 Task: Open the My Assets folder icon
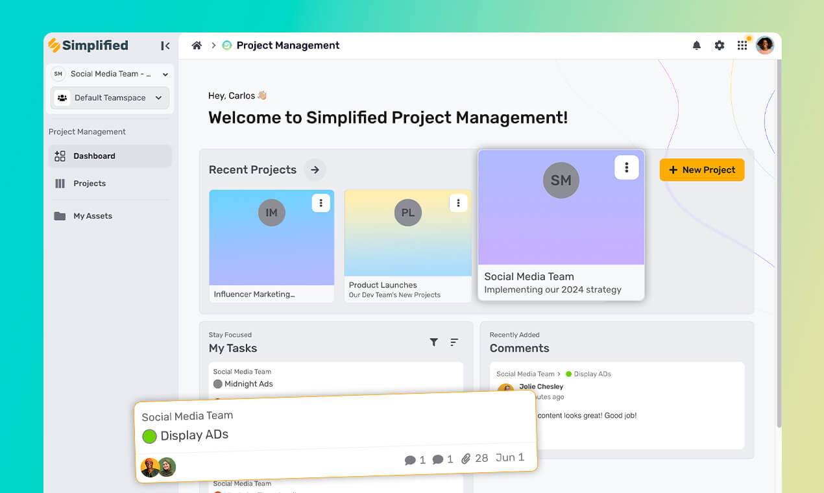click(58, 215)
